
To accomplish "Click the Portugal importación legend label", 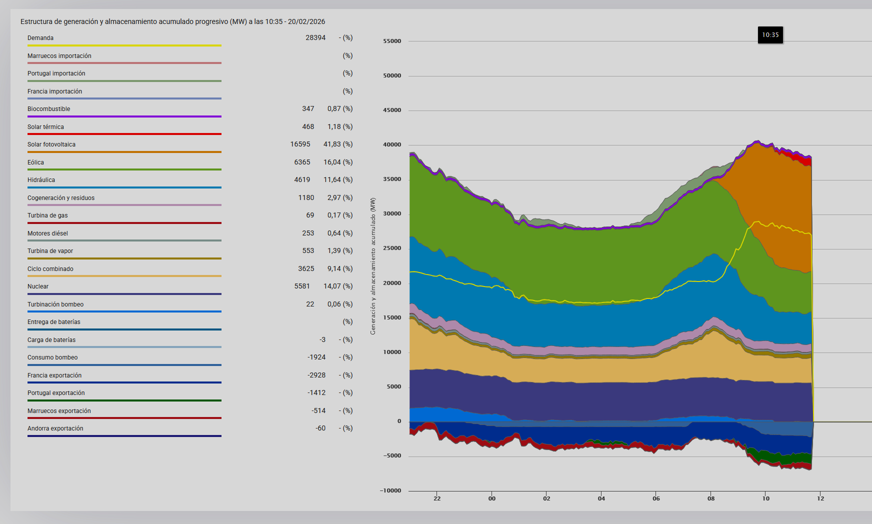I will pos(56,73).
